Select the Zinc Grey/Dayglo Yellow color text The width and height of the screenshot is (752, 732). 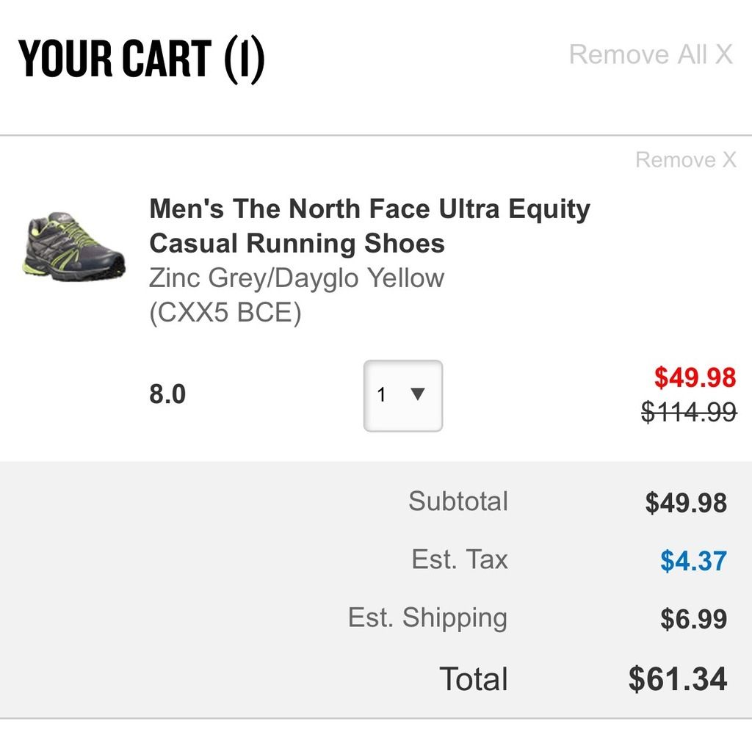tap(297, 278)
